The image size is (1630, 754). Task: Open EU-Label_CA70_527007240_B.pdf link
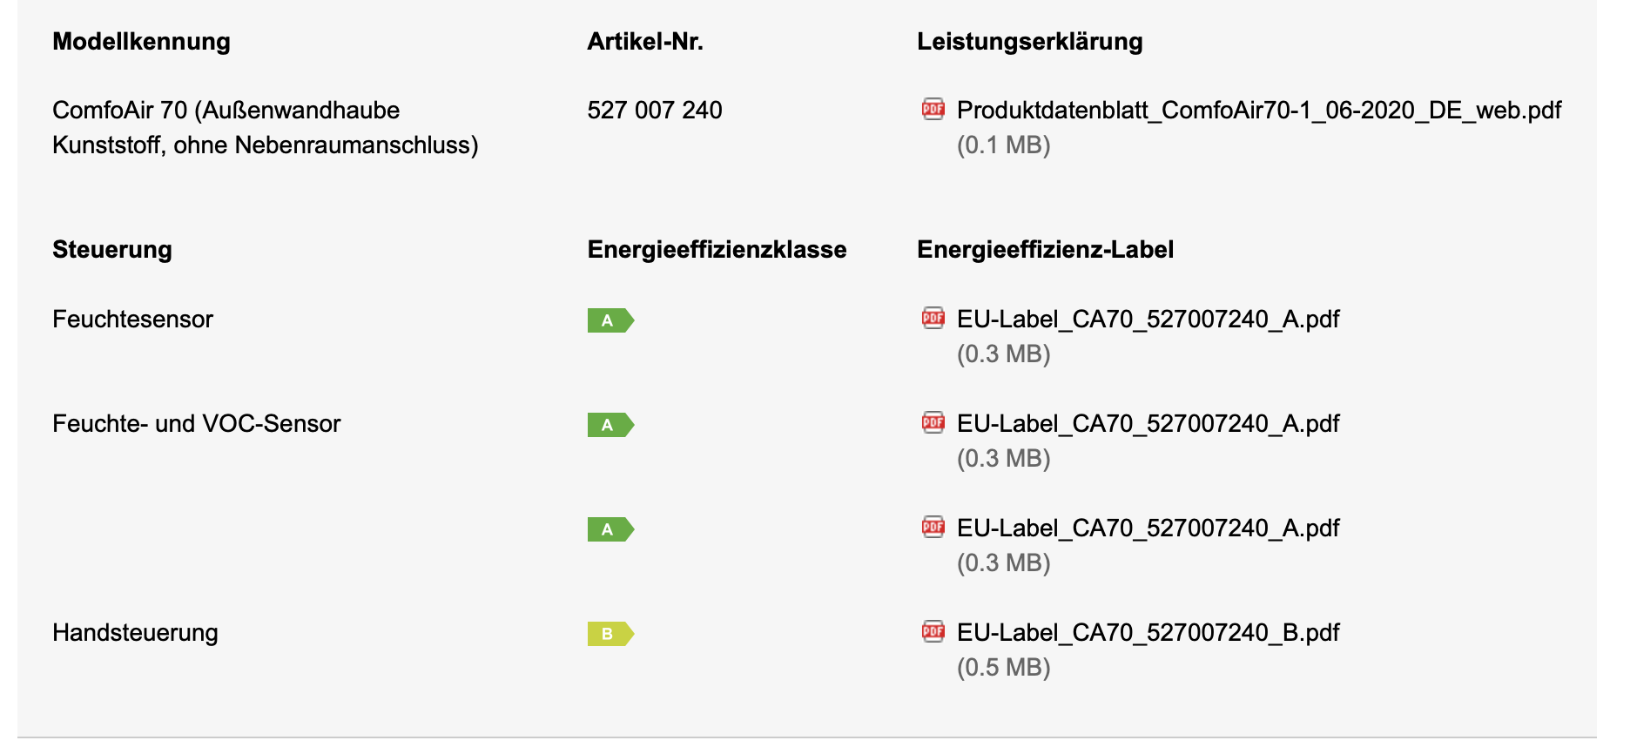point(1148,633)
